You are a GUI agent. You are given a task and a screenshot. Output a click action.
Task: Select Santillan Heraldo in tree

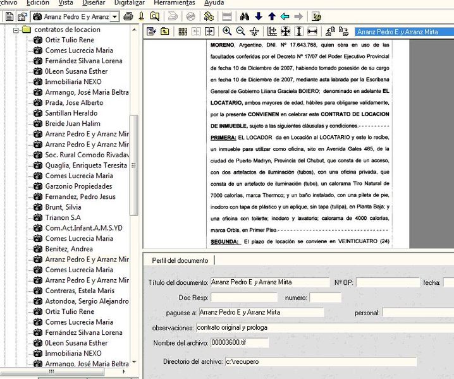[x=71, y=113]
